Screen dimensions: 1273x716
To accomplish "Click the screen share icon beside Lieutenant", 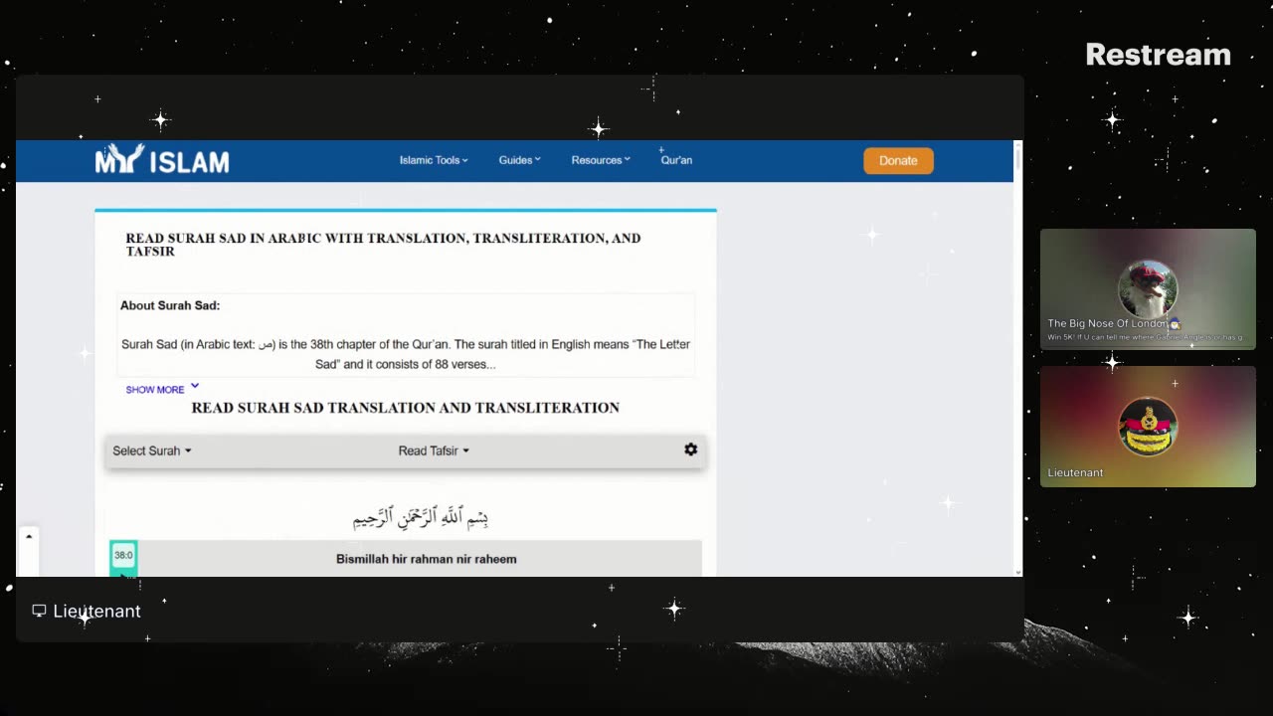I will (39, 611).
